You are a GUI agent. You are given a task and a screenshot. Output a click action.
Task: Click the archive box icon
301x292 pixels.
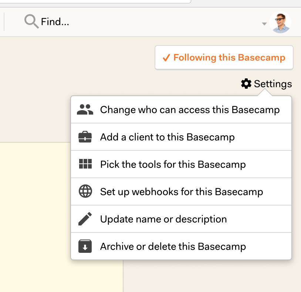85,246
